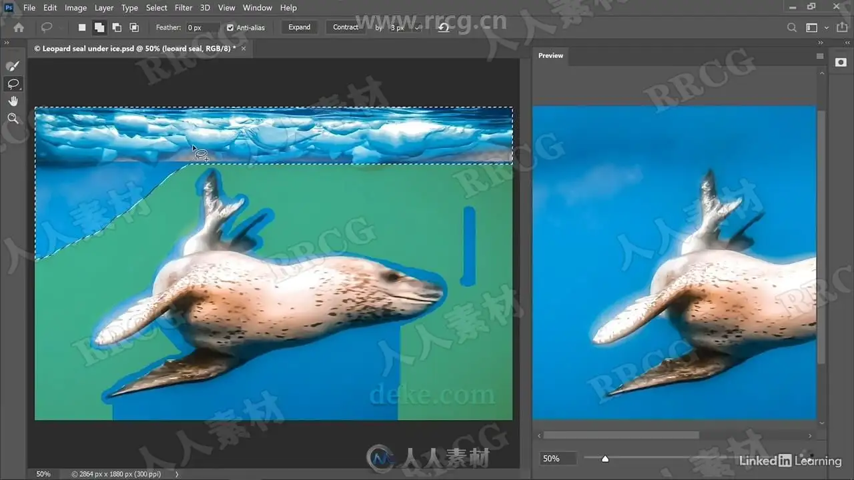The height and width of the screenshot is (480, 854).
Task: Open the Help menu
Action: coord(288,8)
